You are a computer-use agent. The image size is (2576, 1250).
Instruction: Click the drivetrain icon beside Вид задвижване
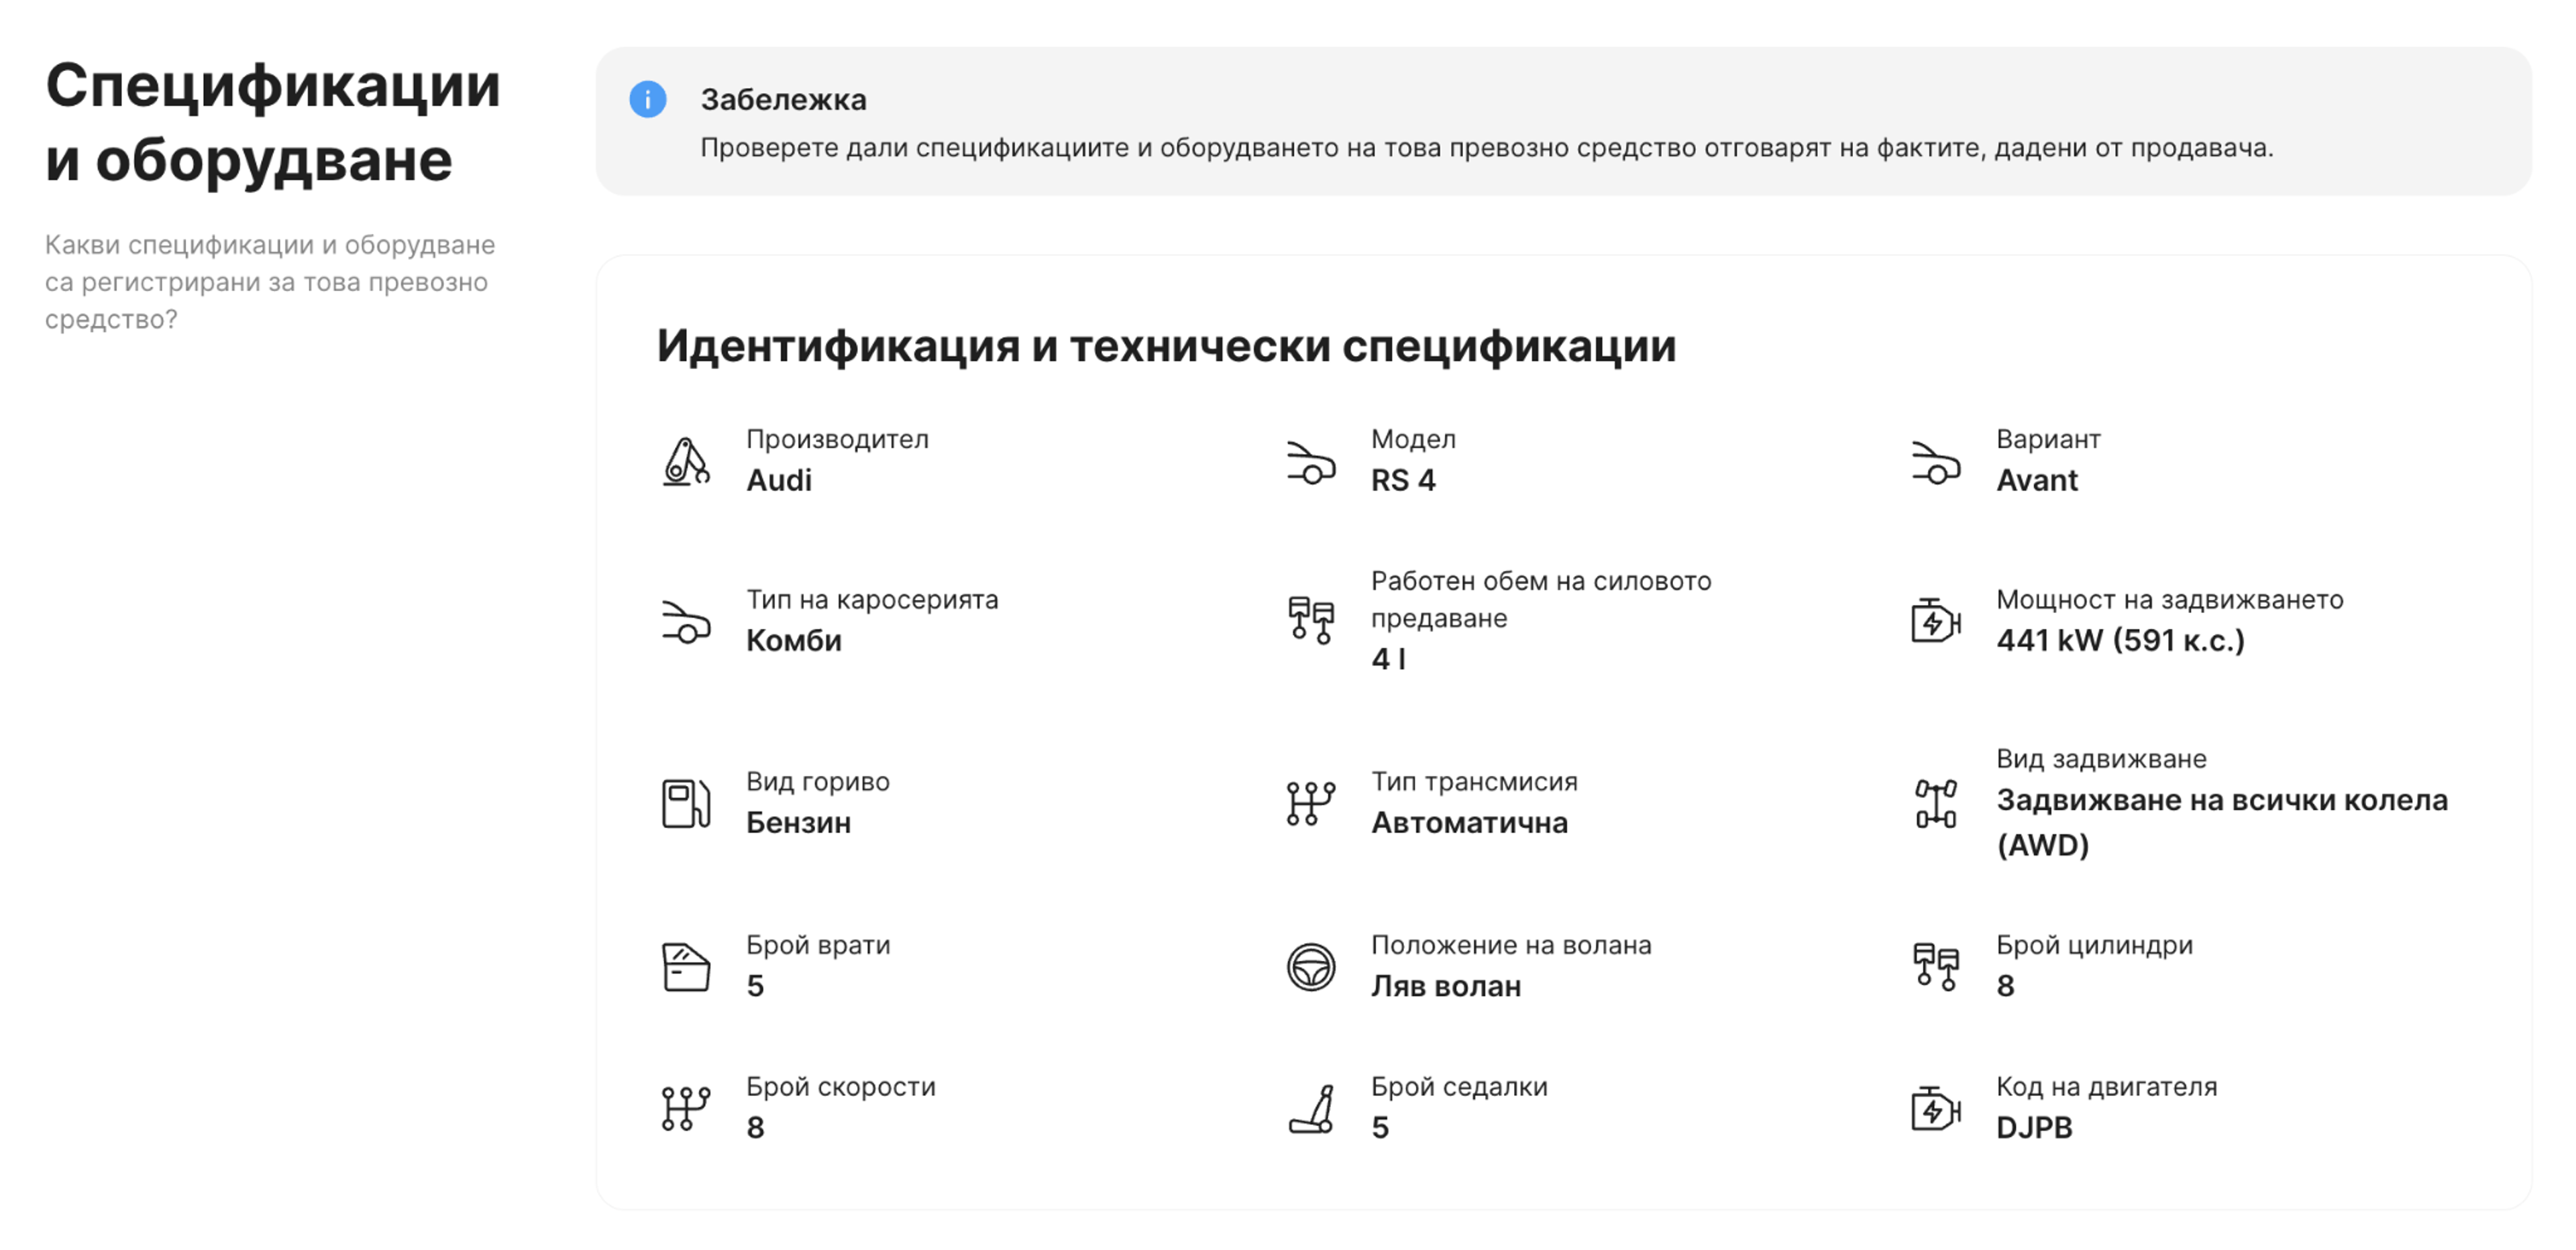coord(1936,803)
